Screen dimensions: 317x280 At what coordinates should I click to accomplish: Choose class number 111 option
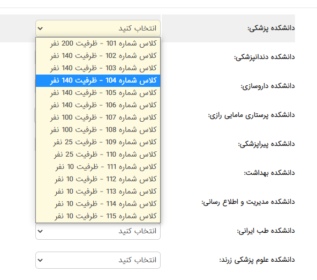[x=98, y=167]
